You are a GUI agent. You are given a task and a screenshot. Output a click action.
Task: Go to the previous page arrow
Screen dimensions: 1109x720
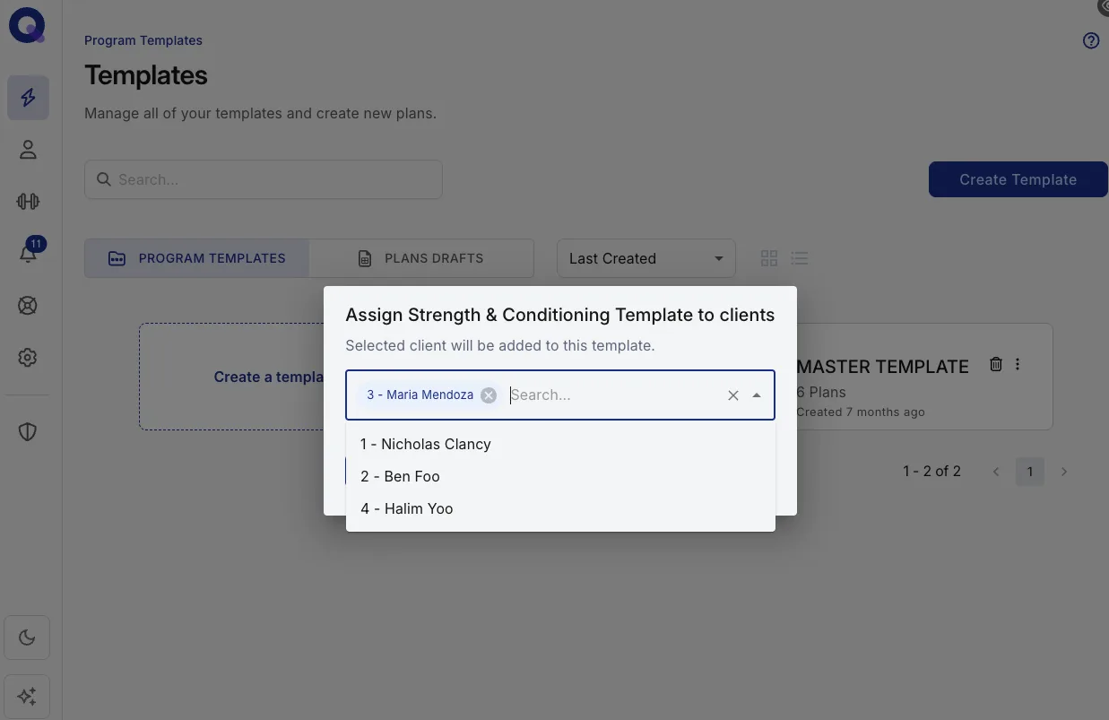tap(996, 472)
